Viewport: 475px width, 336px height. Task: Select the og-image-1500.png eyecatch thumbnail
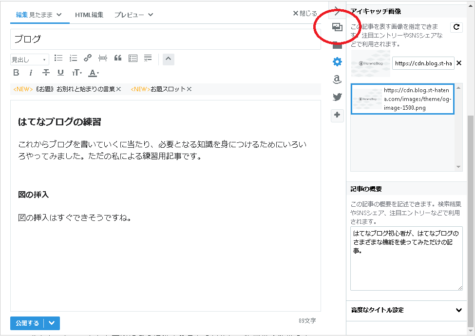click(x=402, y=99)
